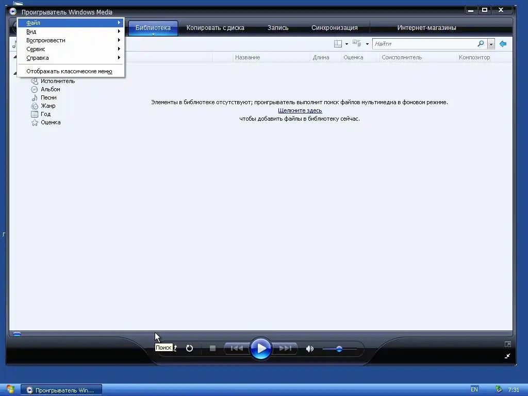The width and height of the screenshot is (528, 396).
Task: Switch to compact mode icon
Action: coord(507,356)
